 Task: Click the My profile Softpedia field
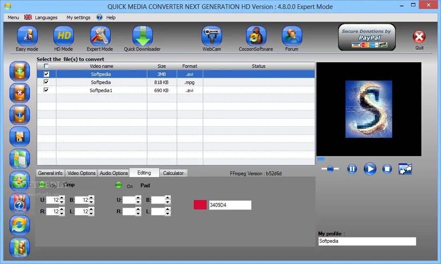tap(367, 241)
